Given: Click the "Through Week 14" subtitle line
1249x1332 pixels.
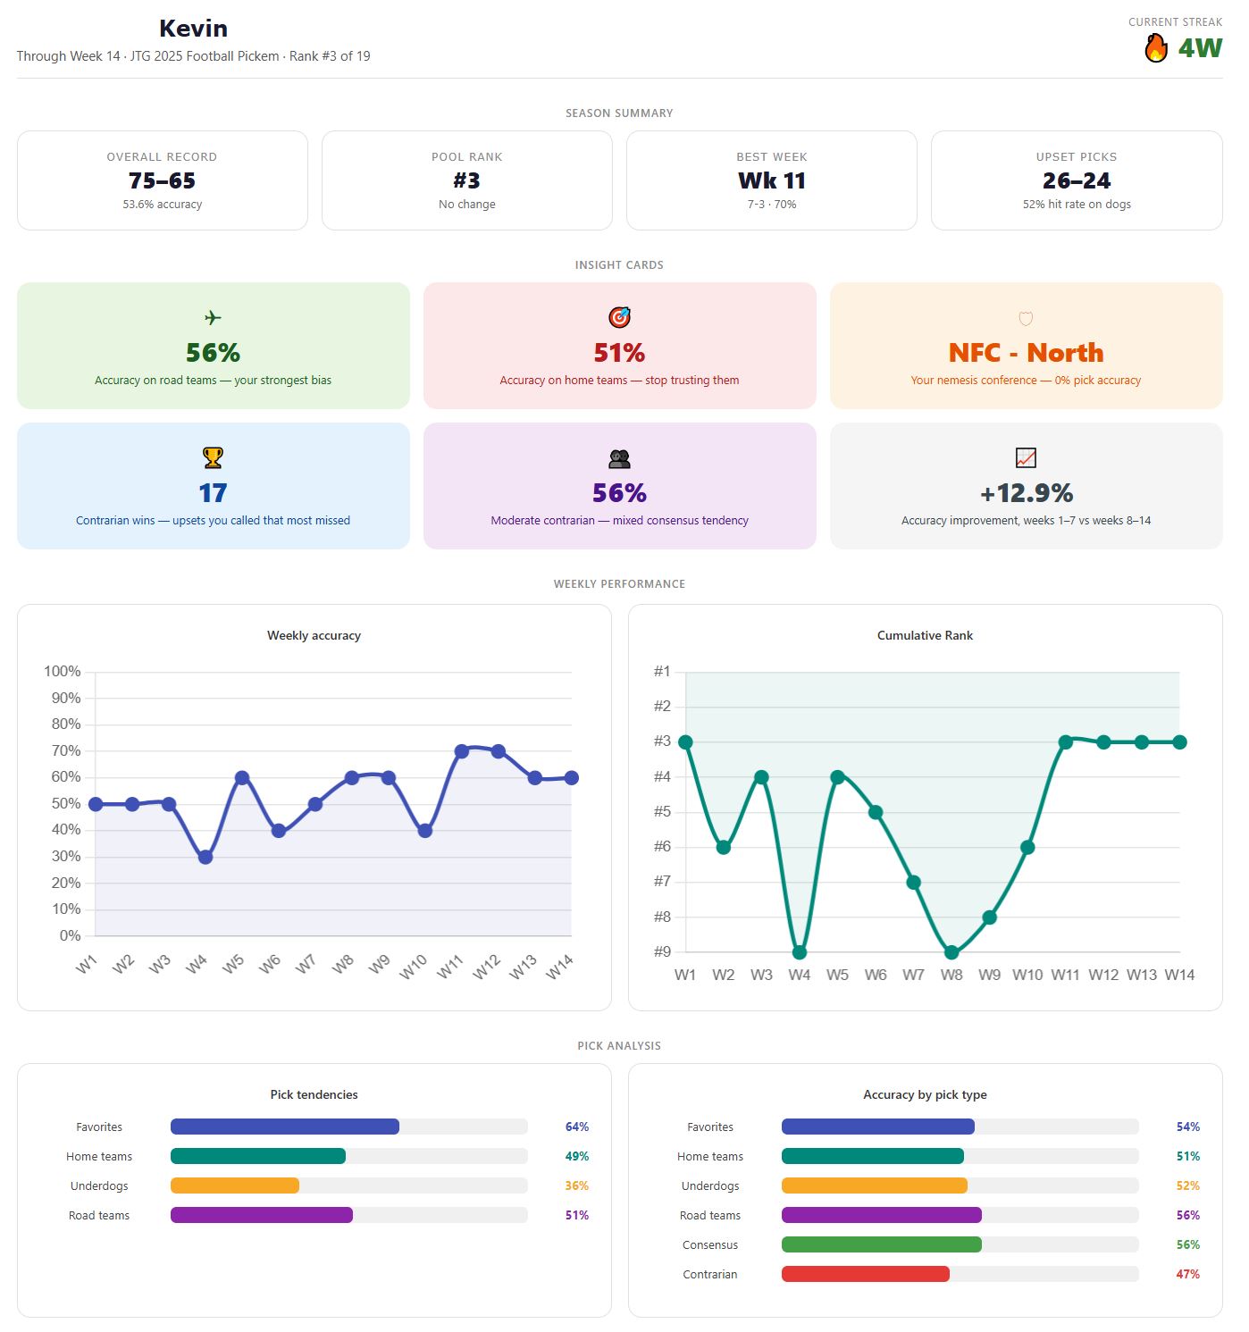Looking at the screenshot, I should click(x=193, y=56).
